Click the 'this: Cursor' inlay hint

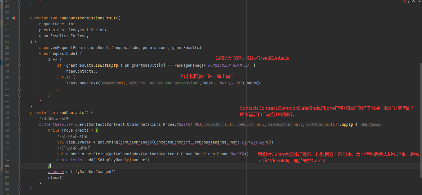click(x=371, y=124)
